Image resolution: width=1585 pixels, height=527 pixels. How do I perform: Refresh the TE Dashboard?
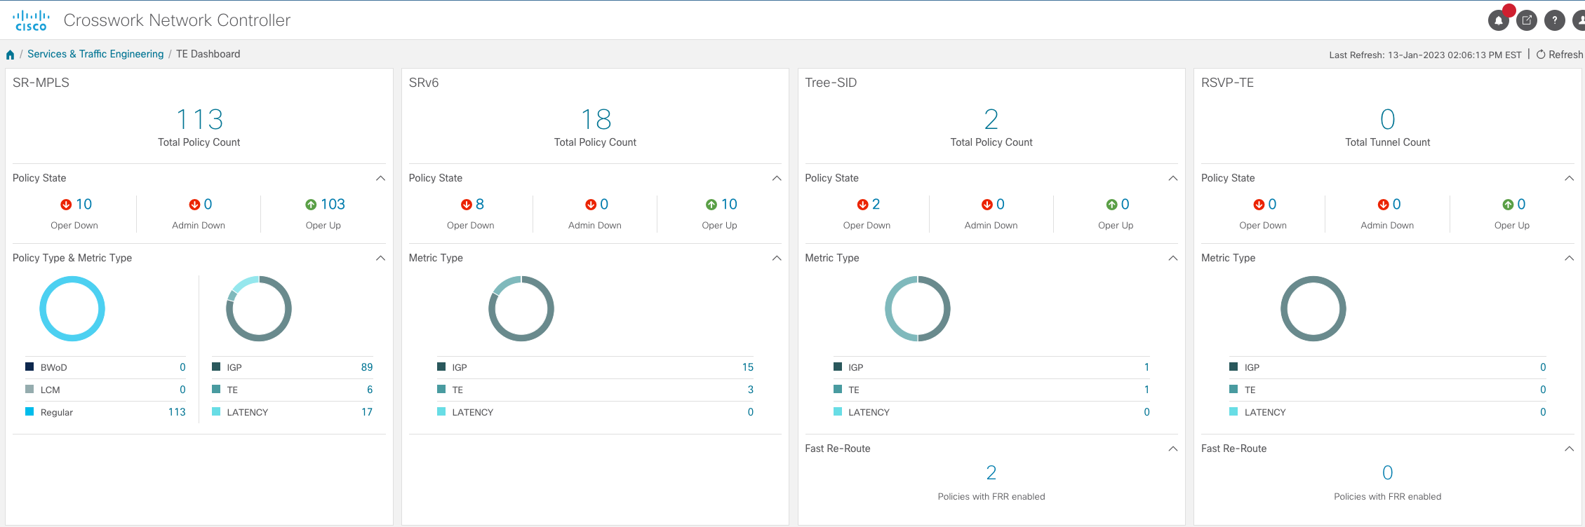(1559, 55)
